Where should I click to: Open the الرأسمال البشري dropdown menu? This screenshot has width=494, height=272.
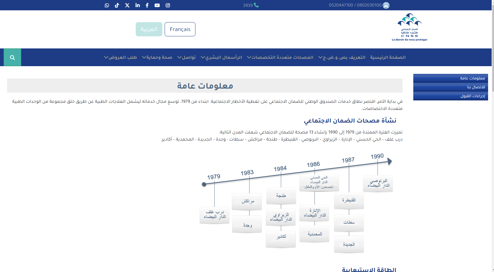[x=221, y=57]
